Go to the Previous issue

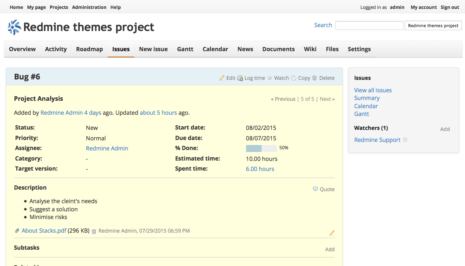click(x=283, y=99)
